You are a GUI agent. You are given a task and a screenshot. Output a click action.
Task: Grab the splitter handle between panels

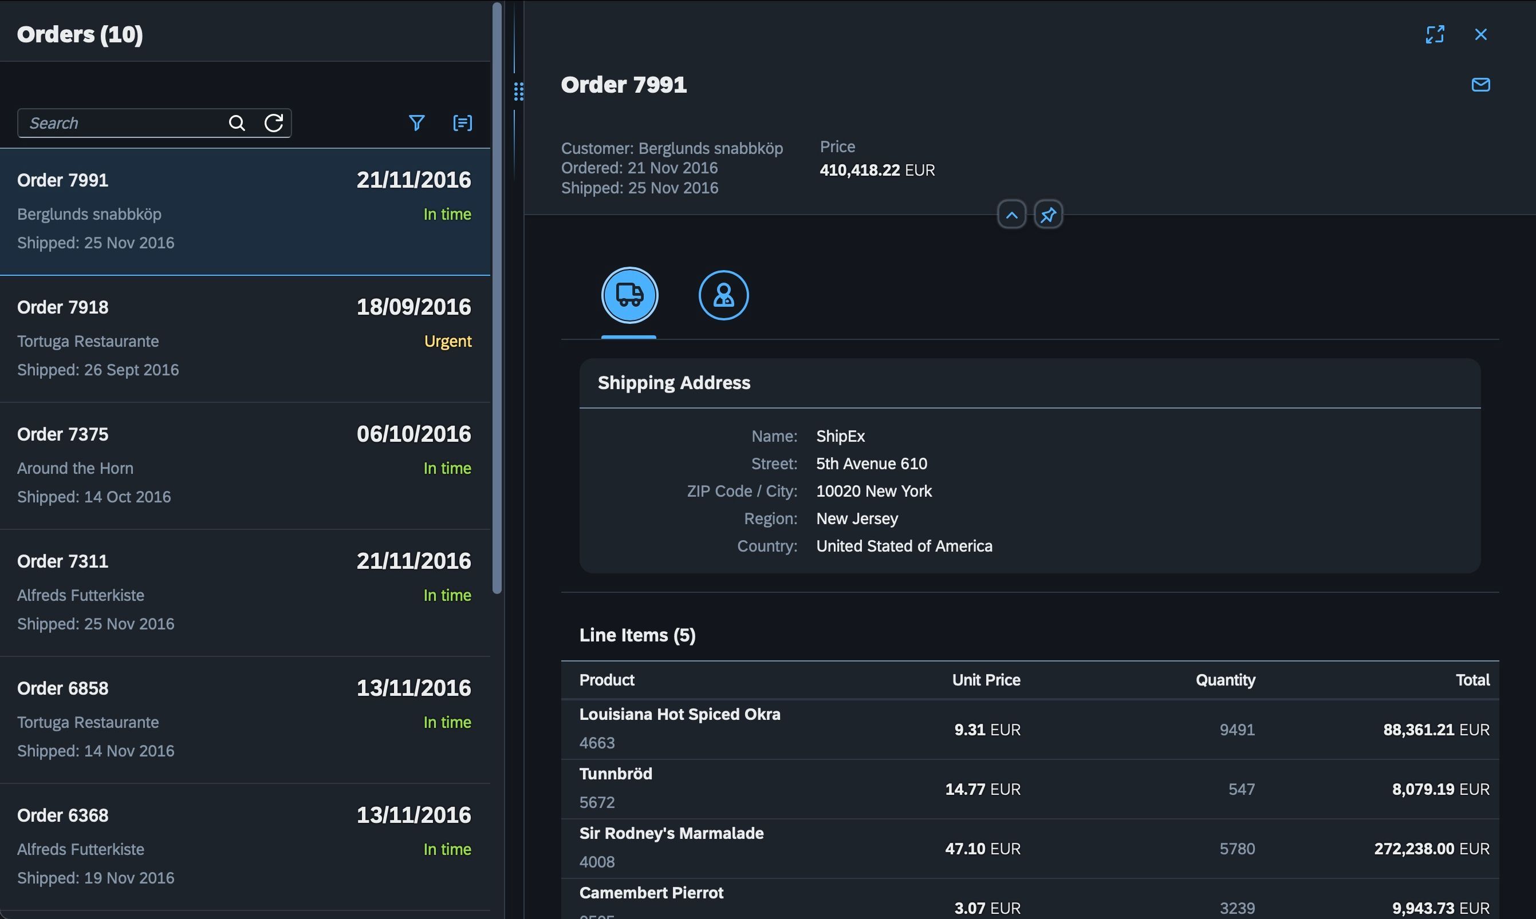click(519, 92)
